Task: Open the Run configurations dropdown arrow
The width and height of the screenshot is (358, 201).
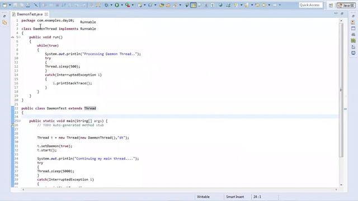Action: (x=122, y=5)
